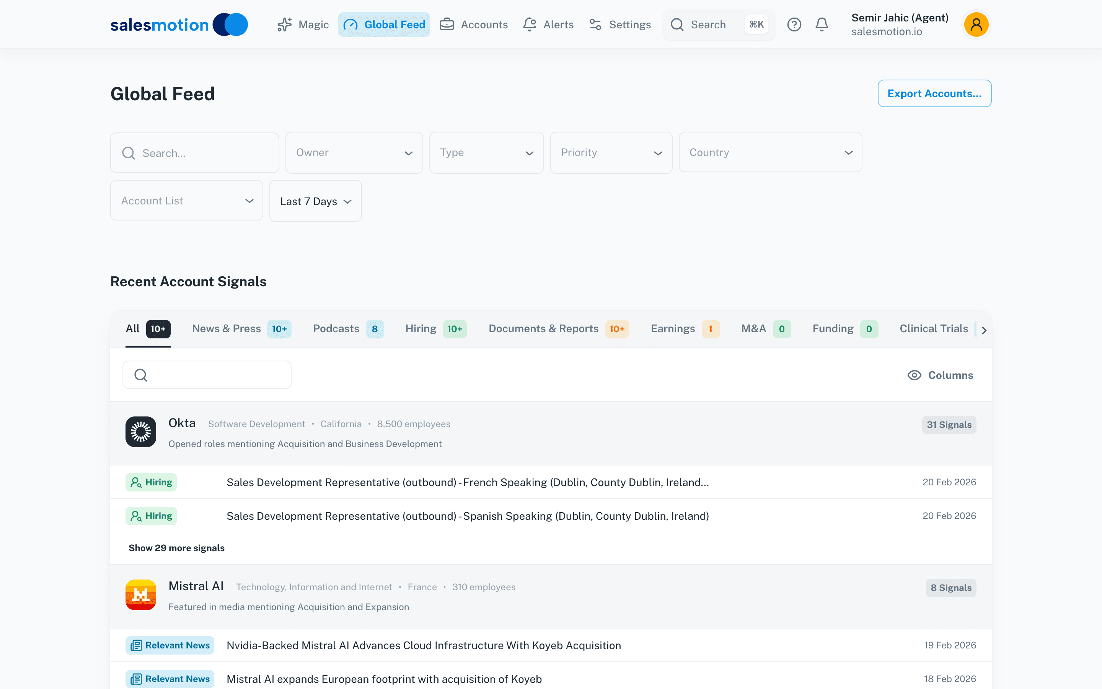Screen dimensions: 1102x689
Task: Open the Account List dropdown
Action: pos(187,201)
